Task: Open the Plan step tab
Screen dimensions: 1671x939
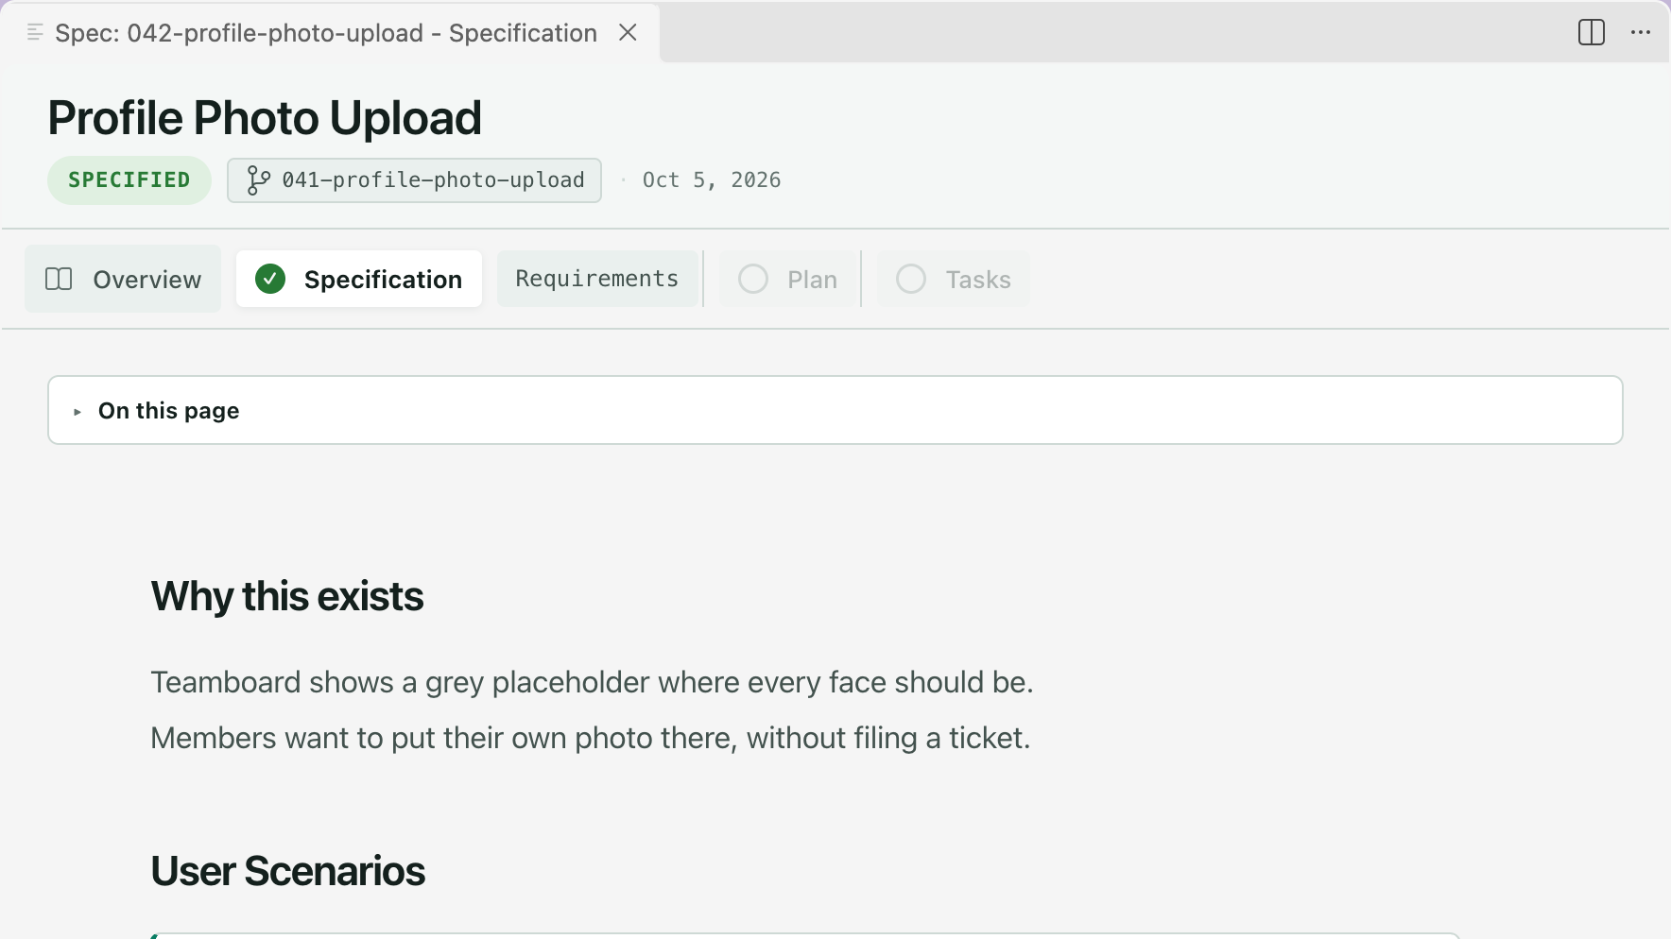Action: pyautogui.click(x=788, y=280)
